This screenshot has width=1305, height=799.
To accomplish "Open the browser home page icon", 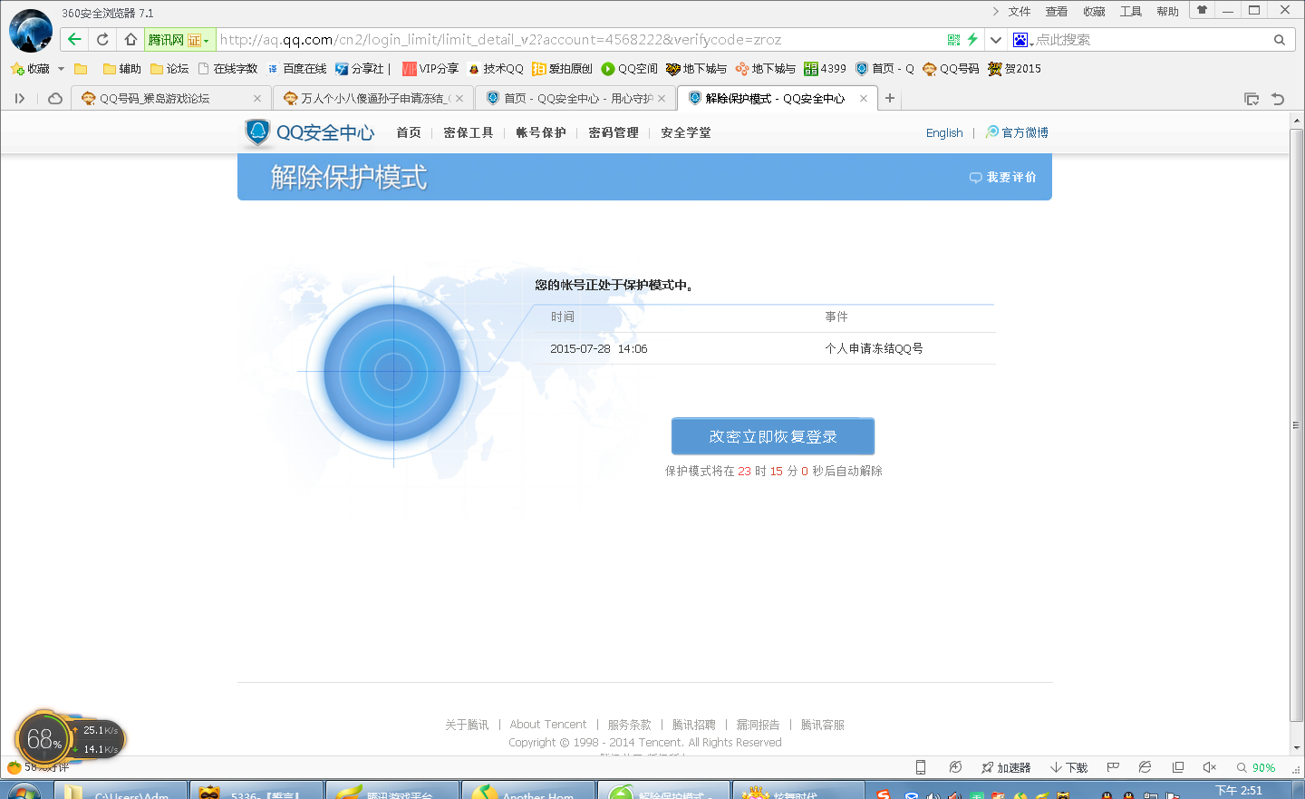I will 130,39.
